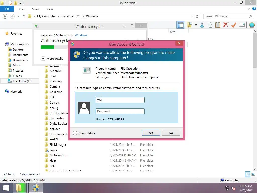The width and height of the screenshot is (257, 193).
Task: Click Local Disk (C:) breadcrumb
Action: coord(71,16)
